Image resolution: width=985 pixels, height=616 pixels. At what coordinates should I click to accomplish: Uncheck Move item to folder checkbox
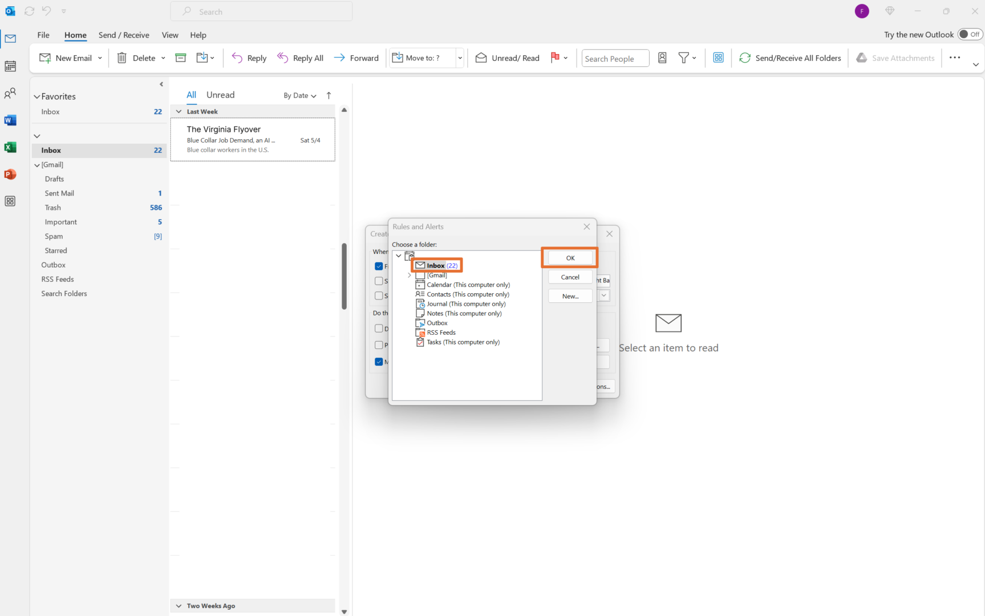click(379, 362)
